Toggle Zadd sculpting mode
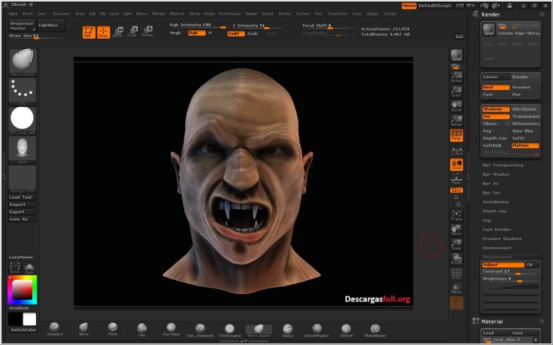Screen dimensions: 553x345 tap(236, 33)
